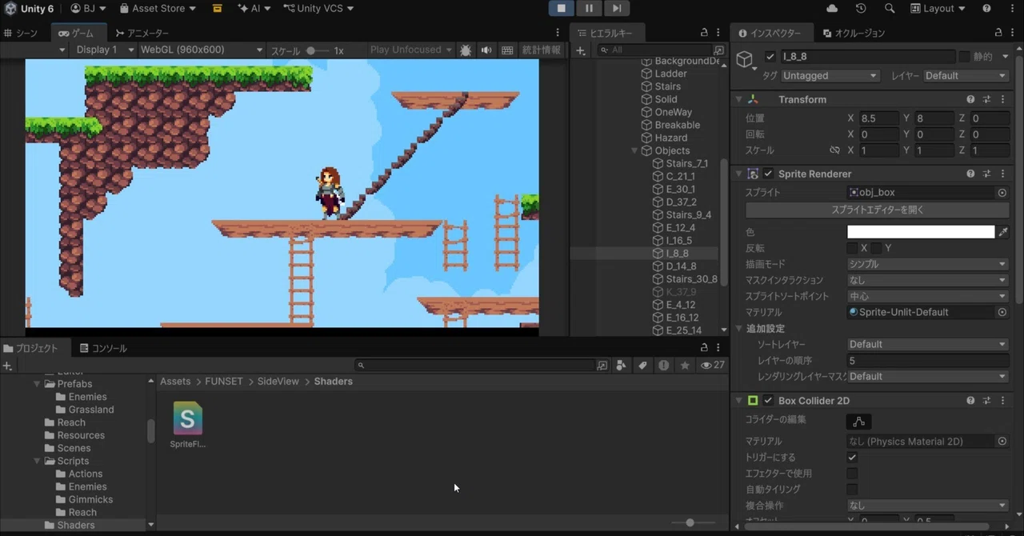Stop play mode with the stop button
The image size is (1024, 536).
pos(562,8)
